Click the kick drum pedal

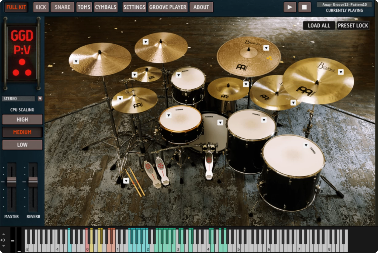click(x=209, y=166)
